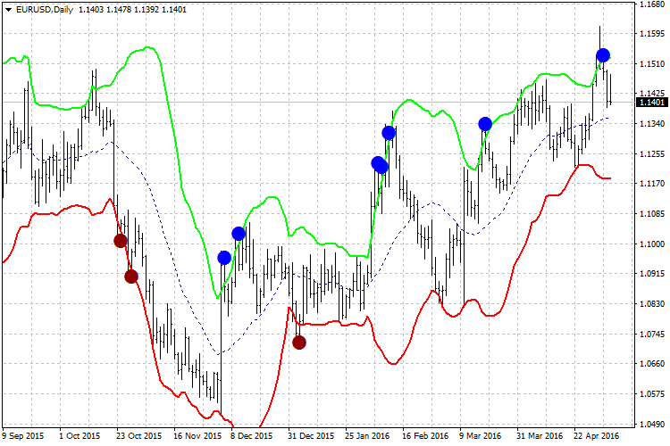Click the high value 1.1478 in the header

point(119,10)
